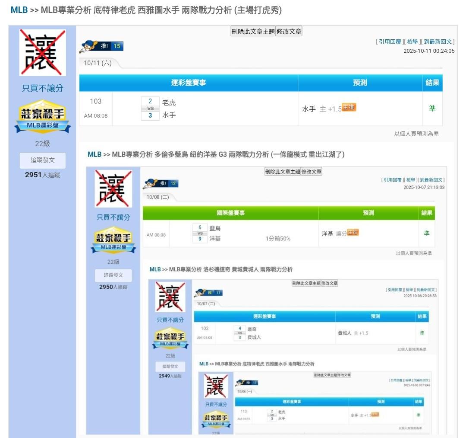Click the 莊家殺手 badge above 2949人追蹤
The image size is (466, 438).
pos(170,339)
